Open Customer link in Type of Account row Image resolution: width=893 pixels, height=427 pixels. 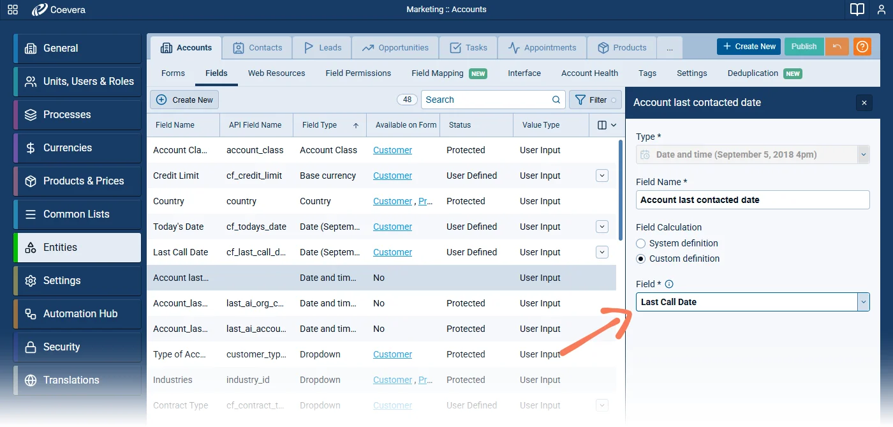click(x=392, y=354)
